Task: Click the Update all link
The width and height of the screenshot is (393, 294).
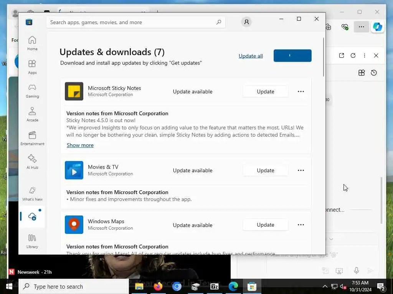Action: pyautogui.click(x=251, y=56)
